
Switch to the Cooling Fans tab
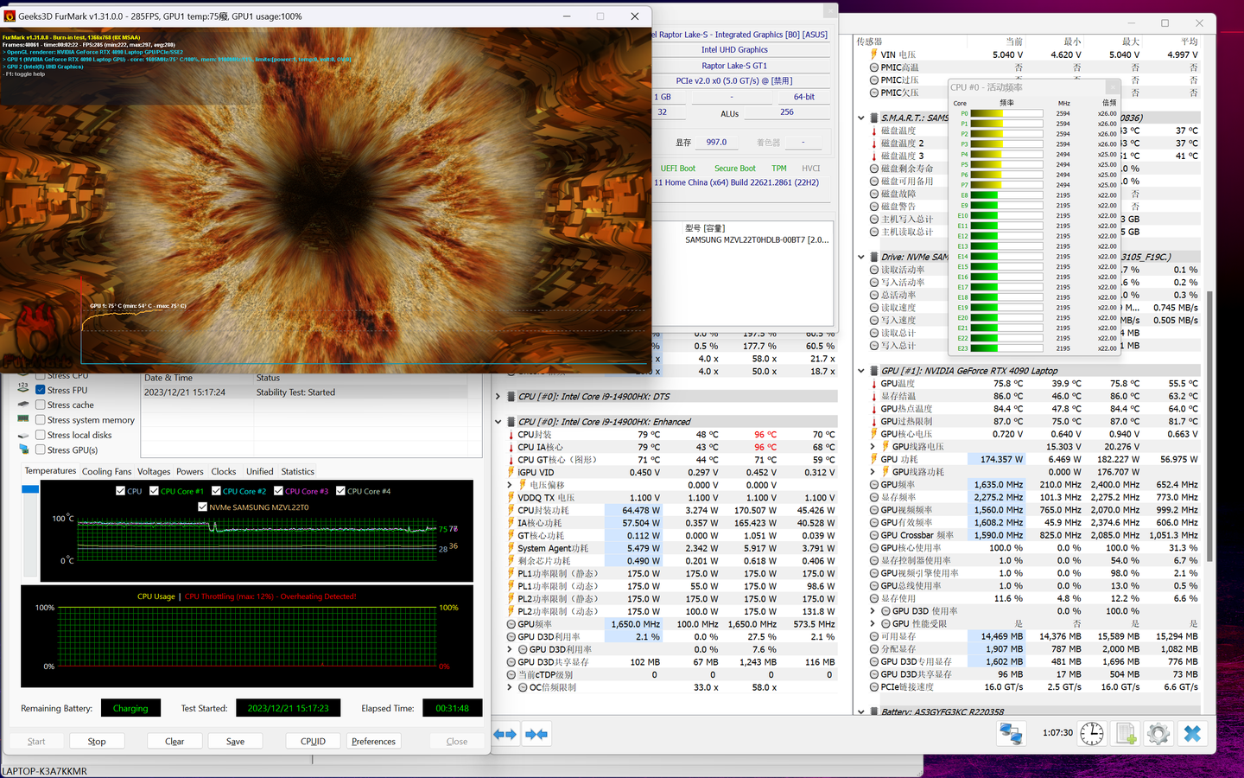pyautogui.click(x=106, y=472)
